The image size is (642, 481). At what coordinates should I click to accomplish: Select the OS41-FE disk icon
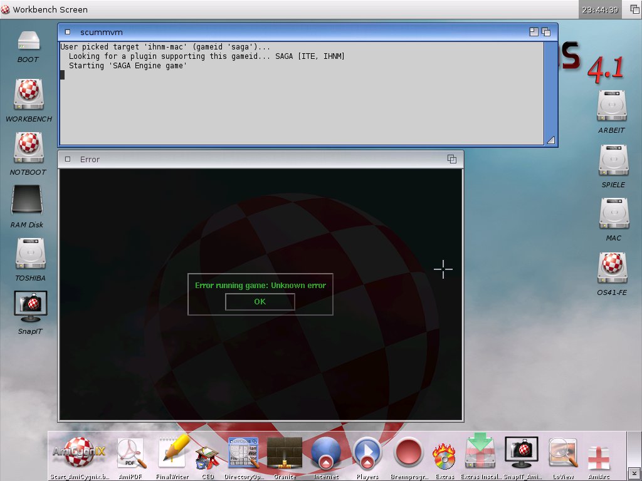(613, 268)
